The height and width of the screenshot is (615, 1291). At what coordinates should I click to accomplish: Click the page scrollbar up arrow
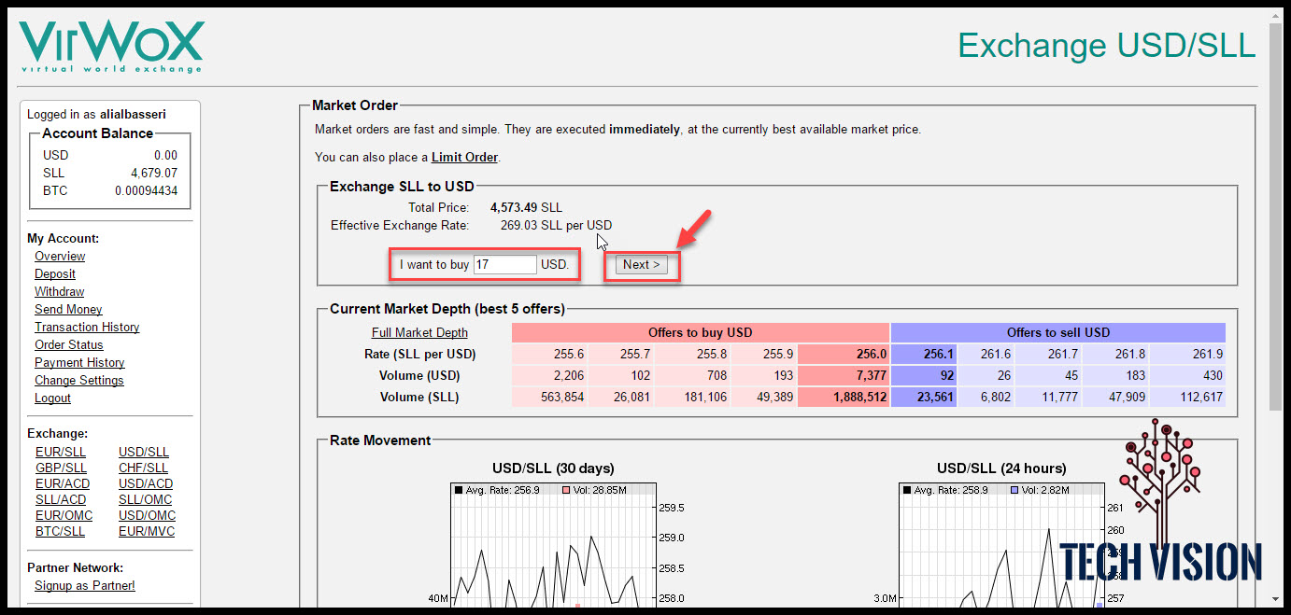click(1276, 16)
